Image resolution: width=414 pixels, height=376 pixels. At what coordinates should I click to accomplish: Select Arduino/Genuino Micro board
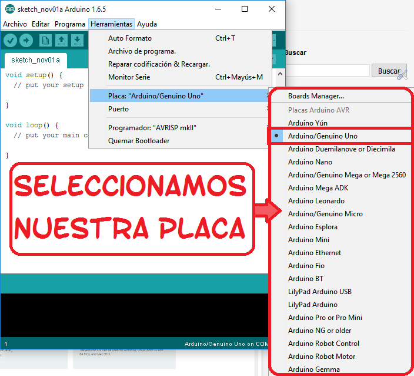pyautogui.click(x=340, y=214)
